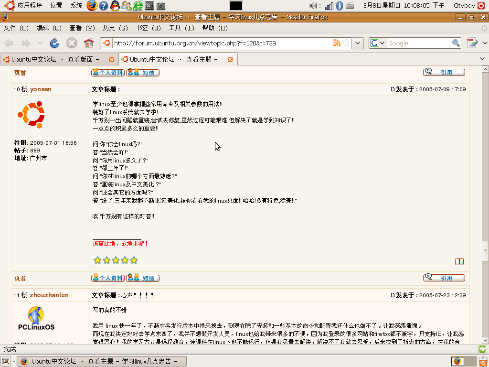Viewport: 489px width, 367px height.
Task: Expand the toolbar overflow chevron
Action: [x=485, y=43]
